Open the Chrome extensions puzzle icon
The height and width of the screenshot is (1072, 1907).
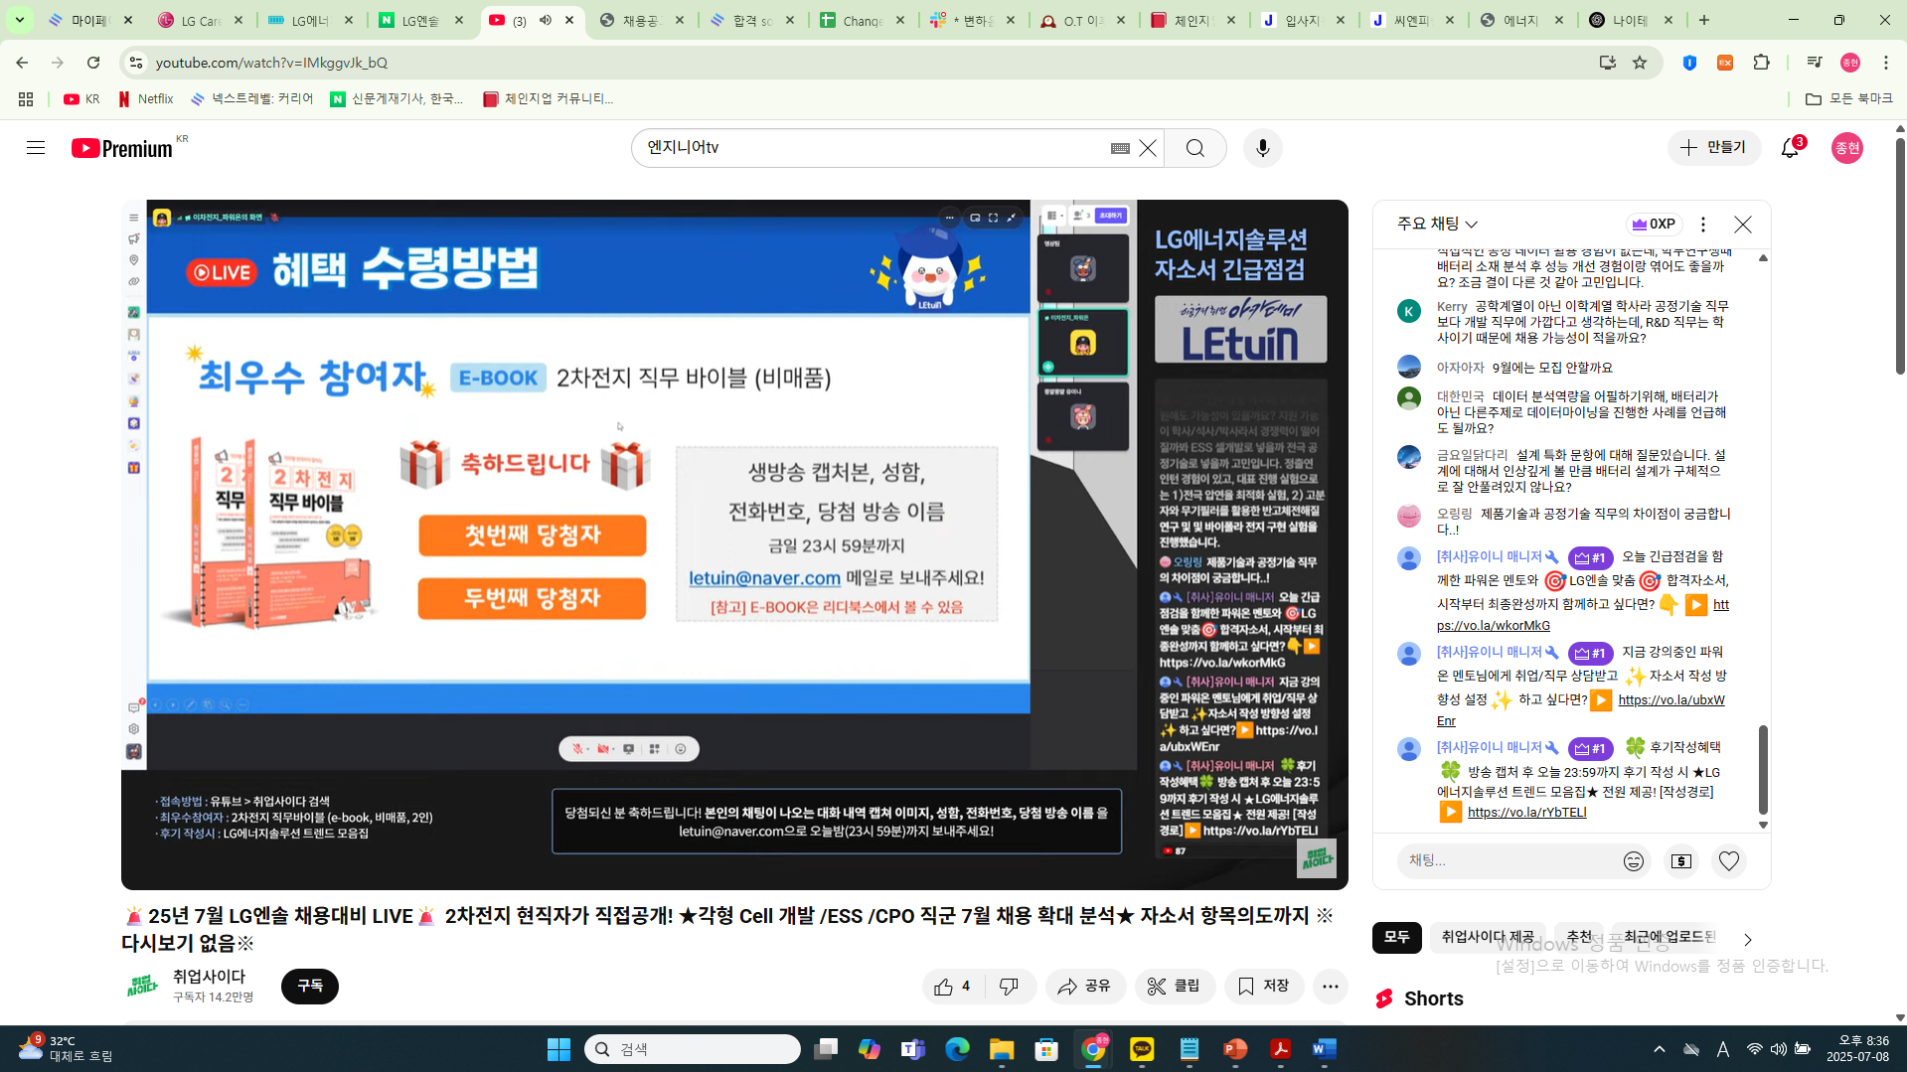(1762, 63)
